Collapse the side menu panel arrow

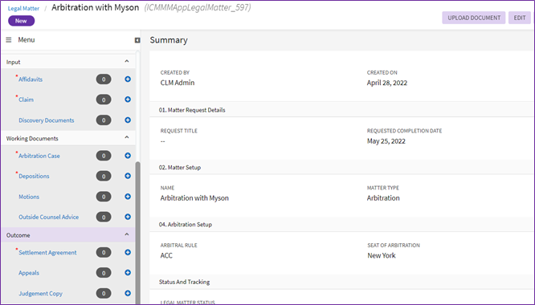137,40
